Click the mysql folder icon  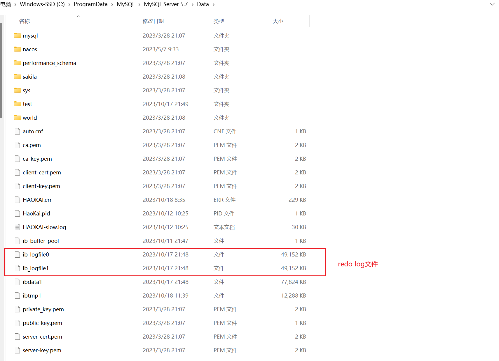(x=18, y=36)
